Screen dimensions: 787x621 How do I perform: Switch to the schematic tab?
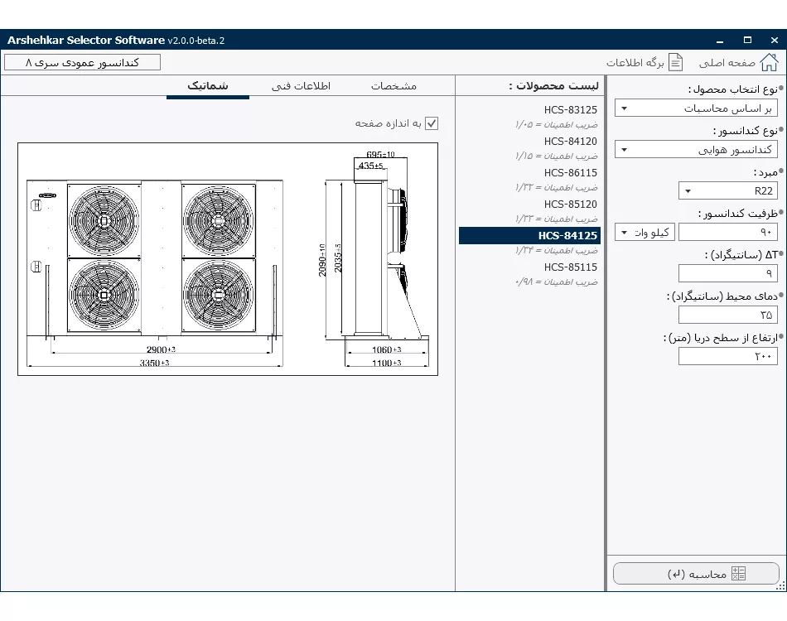pyautogui.click(x=207, y=86)
